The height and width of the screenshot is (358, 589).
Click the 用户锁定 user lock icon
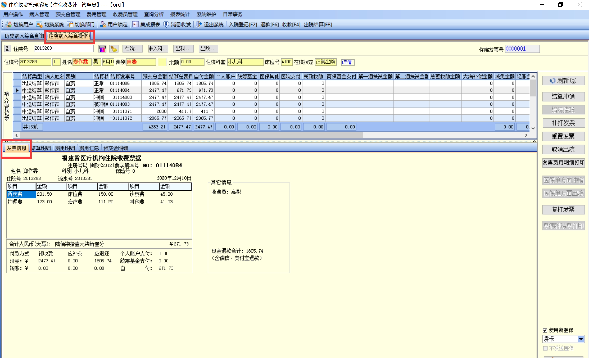click(x=103, y=25)
